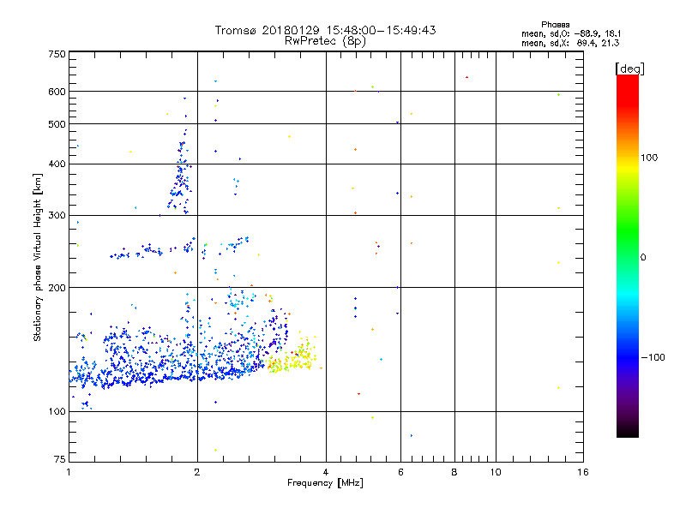Click the 'Phases' header text
The width and height of the screenshot is (686, 514).
(555, 25)
